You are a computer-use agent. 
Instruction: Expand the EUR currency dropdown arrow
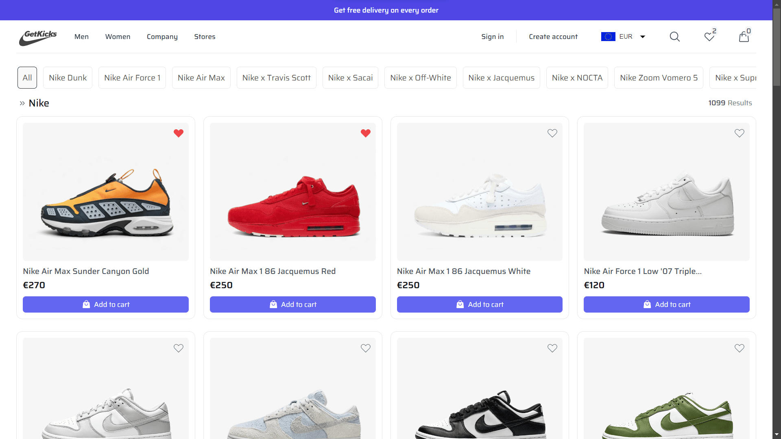coord(643,37)
